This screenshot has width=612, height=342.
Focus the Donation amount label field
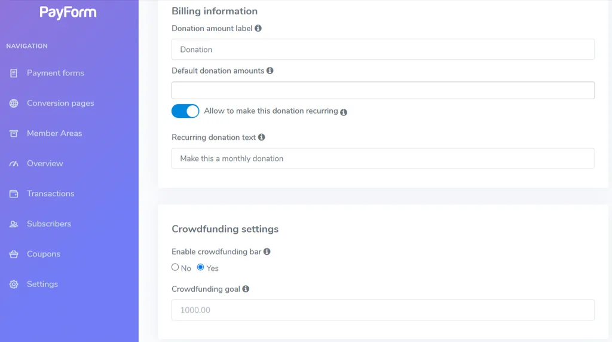click(383, 49)
